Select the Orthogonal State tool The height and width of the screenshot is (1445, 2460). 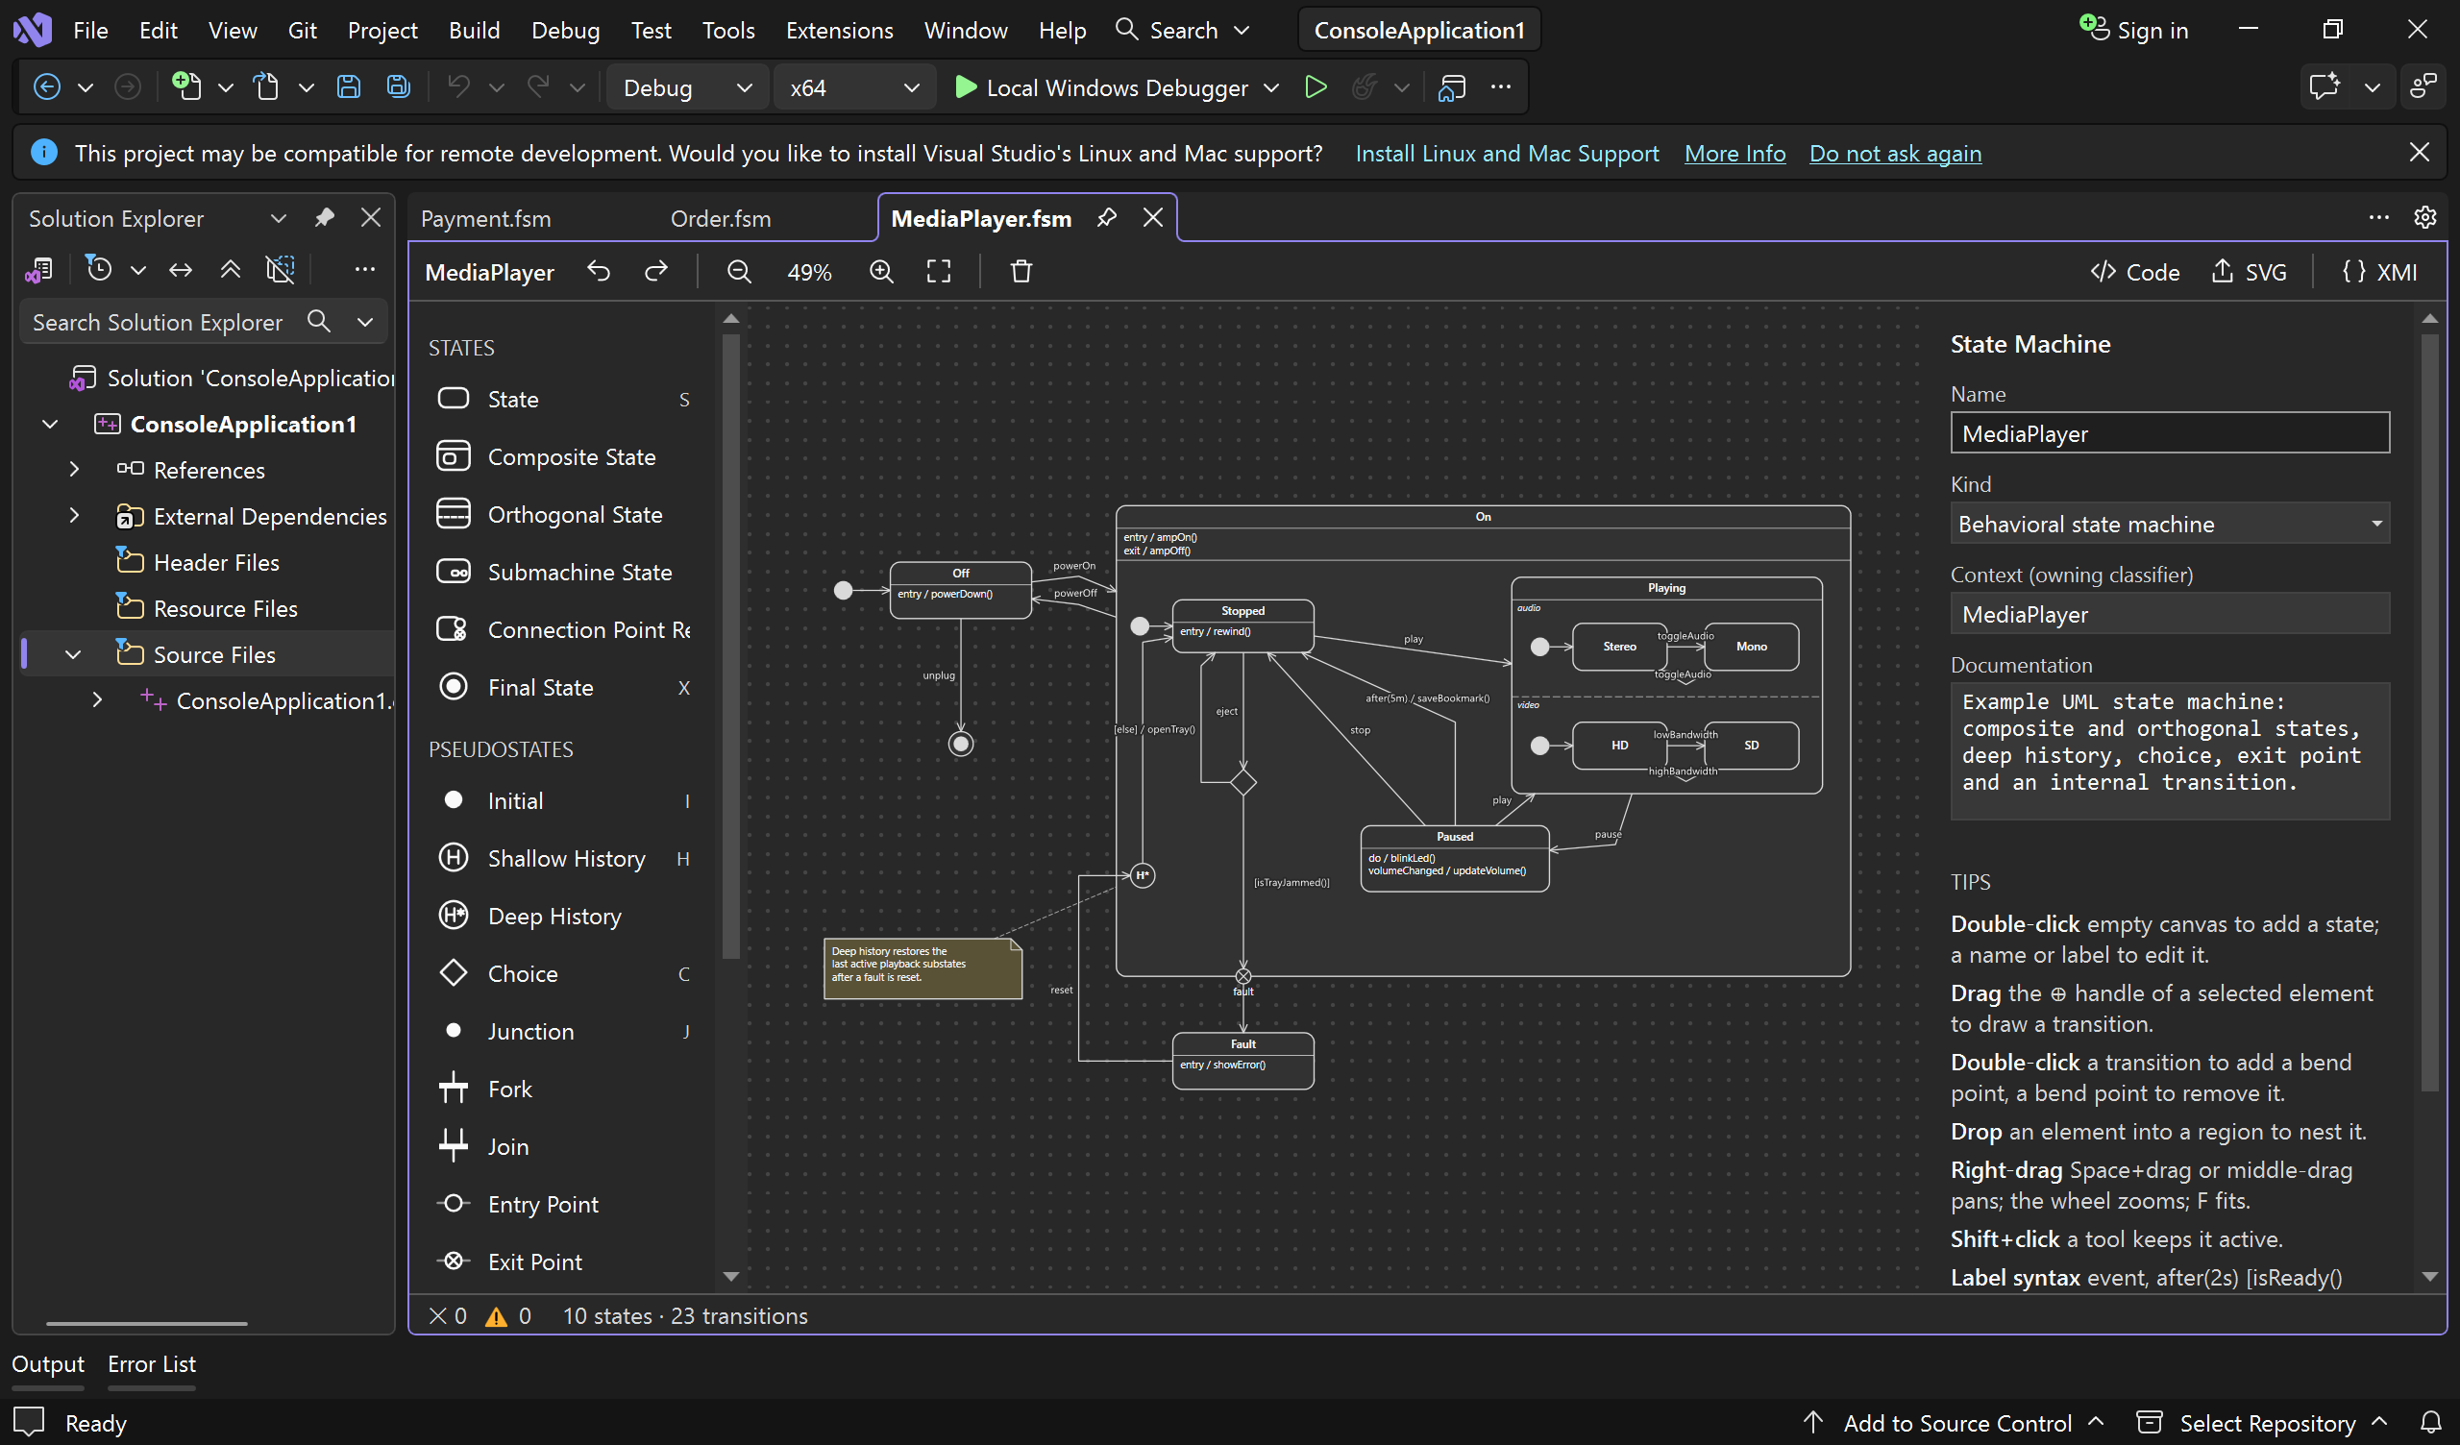561,515
